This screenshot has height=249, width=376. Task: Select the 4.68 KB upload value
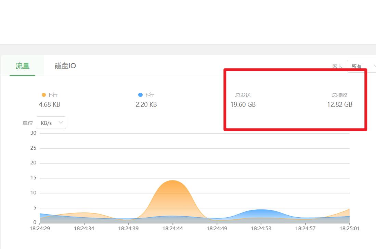click(49, 105)
